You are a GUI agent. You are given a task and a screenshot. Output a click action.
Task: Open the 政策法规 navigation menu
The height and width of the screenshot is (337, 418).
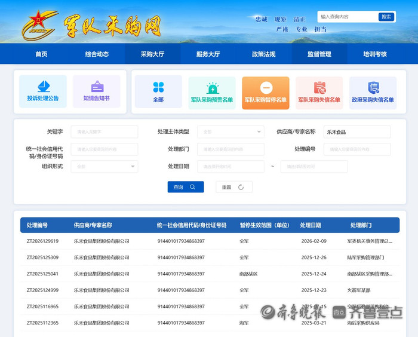click(263, 54)
